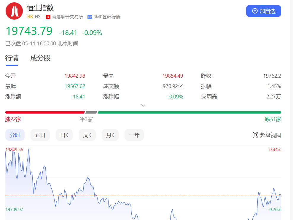293x220 pixels.
Task: Click the green 跌51家 decliners bar
Action: pos(189,112)
